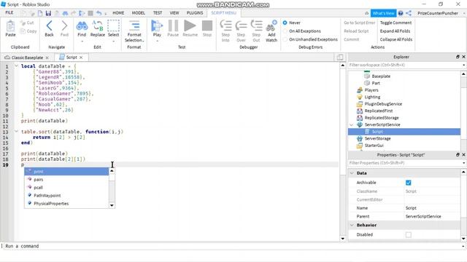
Task: Close the Explorer panel
Action: [x=463, y=57]
